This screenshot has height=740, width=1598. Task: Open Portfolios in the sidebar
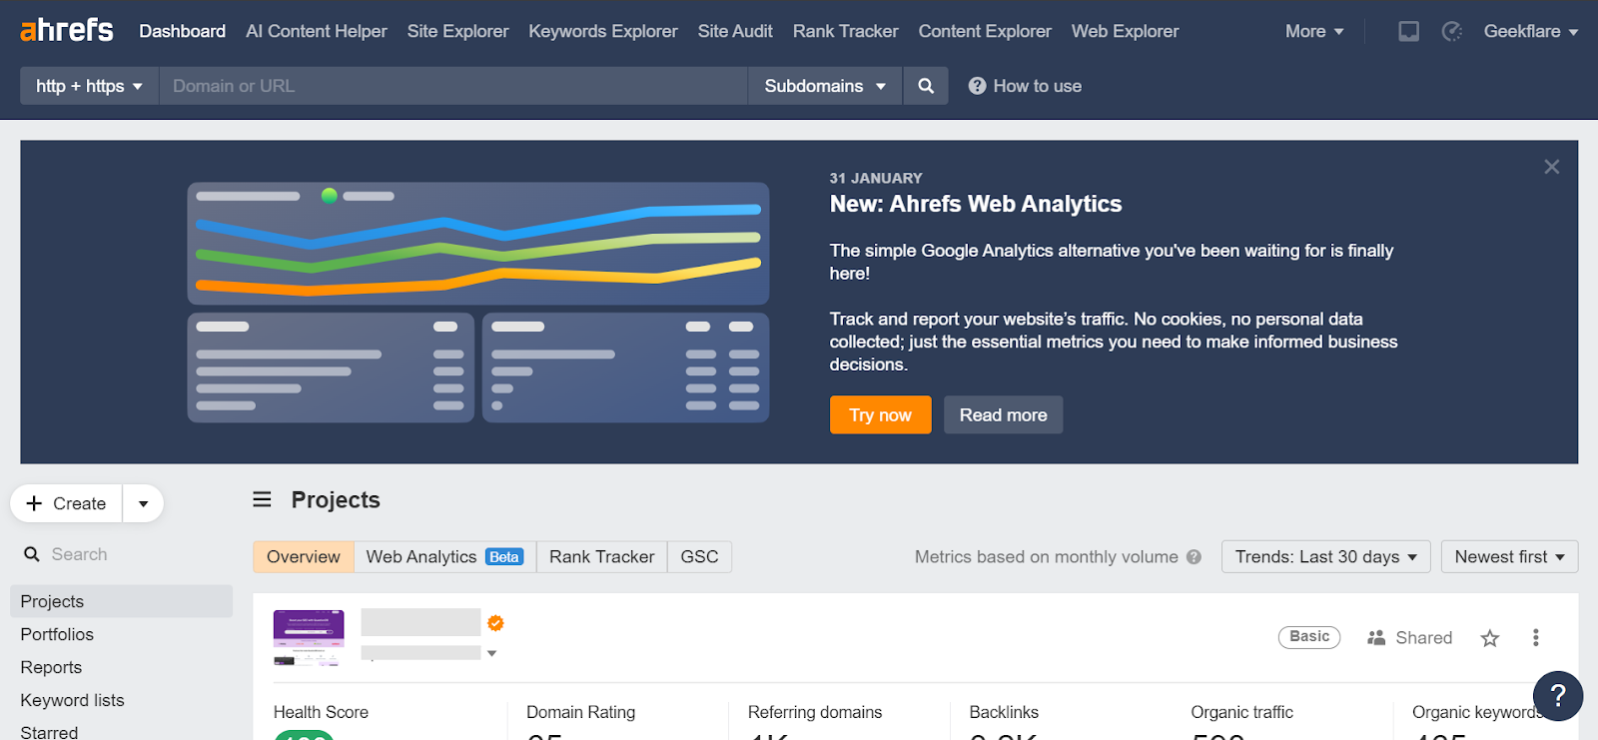pyautogui.click(x=57, y=634)
